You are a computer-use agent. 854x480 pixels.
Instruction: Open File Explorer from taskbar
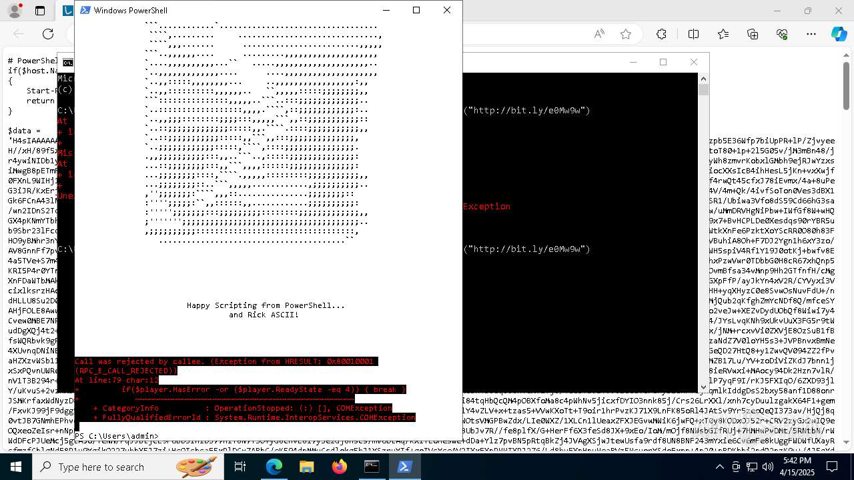(306, 467)
